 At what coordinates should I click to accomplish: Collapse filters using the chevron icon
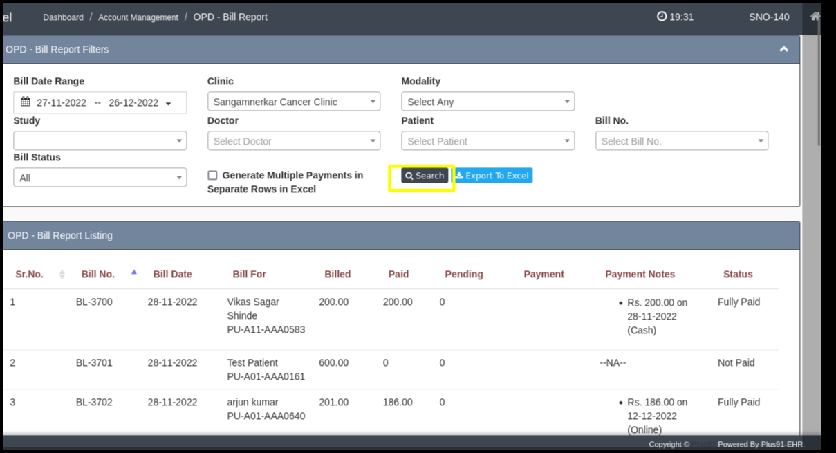[x=783, y=49]
